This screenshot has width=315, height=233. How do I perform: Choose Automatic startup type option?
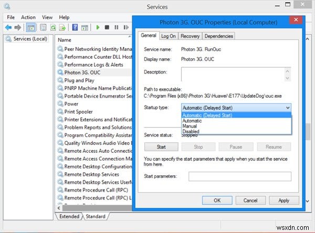[x=236, y=121]
